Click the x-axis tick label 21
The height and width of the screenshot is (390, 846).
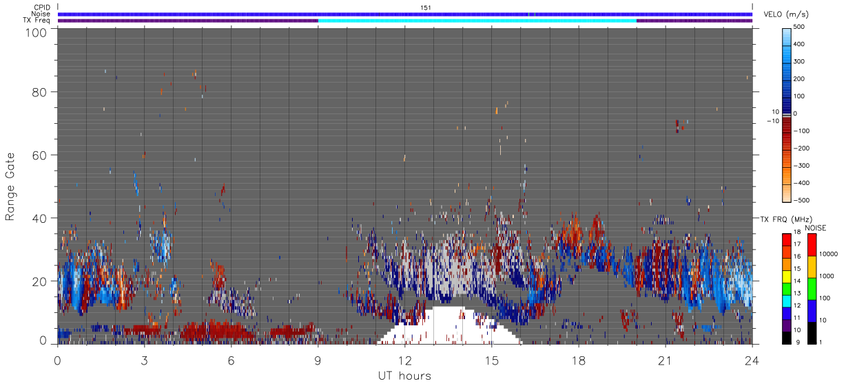(665, 360)
